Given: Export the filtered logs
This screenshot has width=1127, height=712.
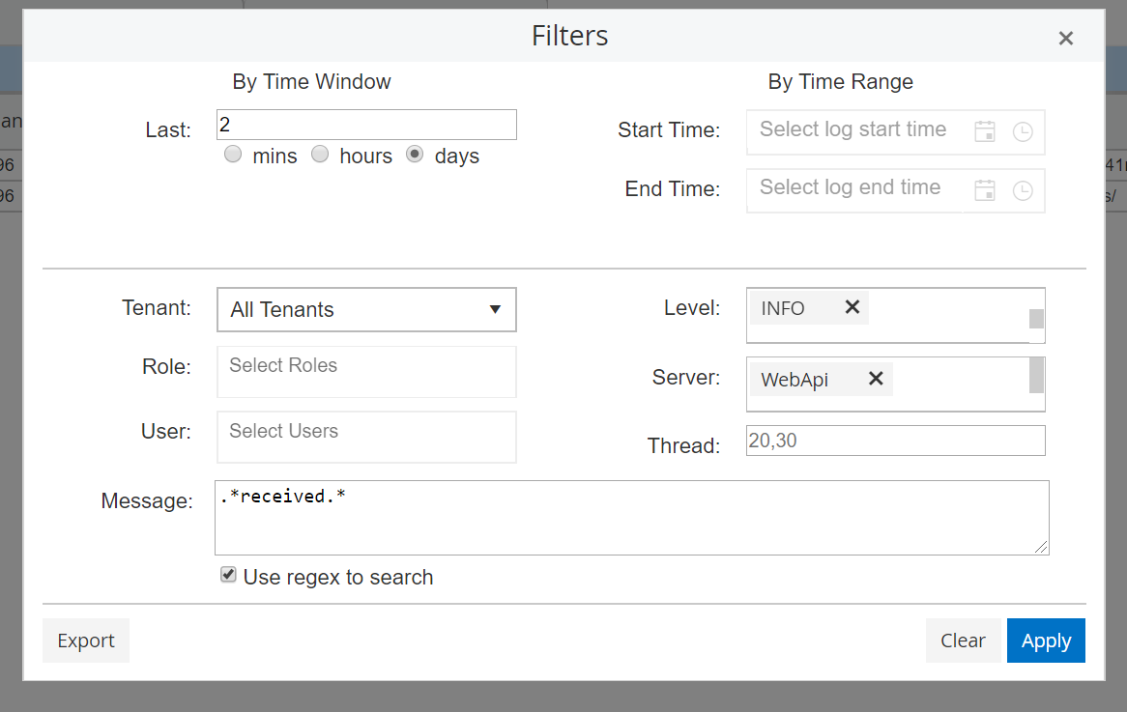Looking at the screenshot, I should [86, 641].
